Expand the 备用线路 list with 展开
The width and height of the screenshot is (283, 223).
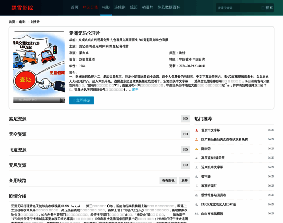184,181
